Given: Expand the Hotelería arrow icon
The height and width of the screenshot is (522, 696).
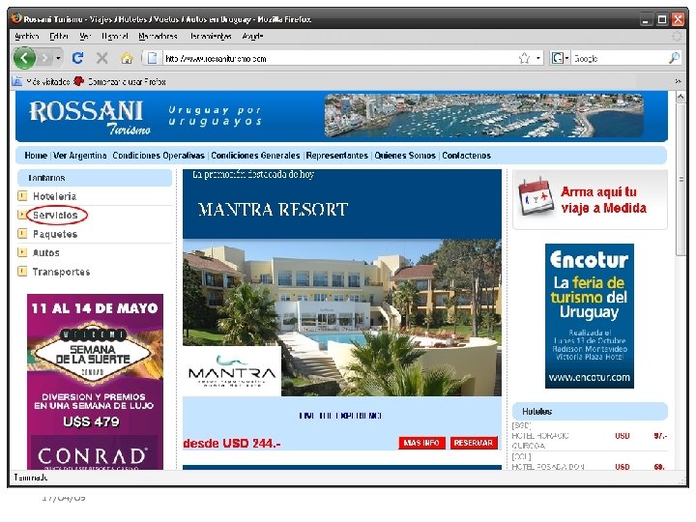Looking at the screenshot, I should [x=22, y=195].
